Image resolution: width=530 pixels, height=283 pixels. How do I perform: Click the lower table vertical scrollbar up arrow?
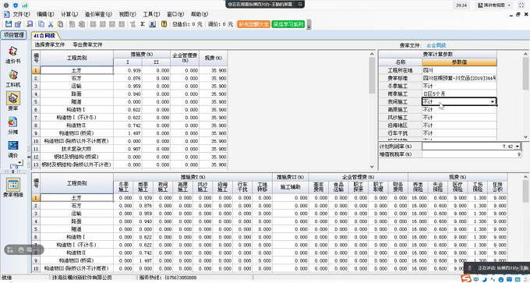(x=525, y=177)
